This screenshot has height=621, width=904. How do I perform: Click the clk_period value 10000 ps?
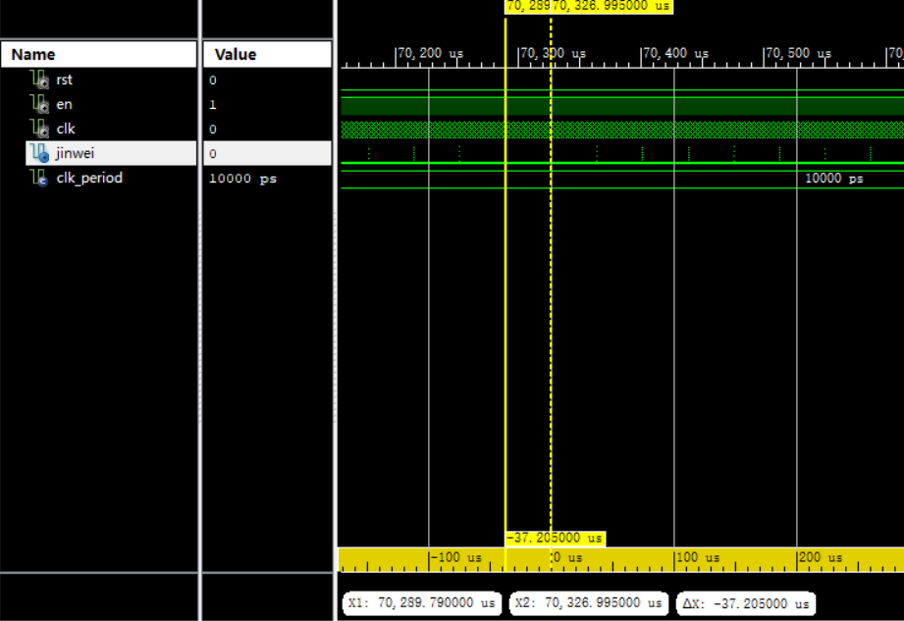(x=242, y=179)
